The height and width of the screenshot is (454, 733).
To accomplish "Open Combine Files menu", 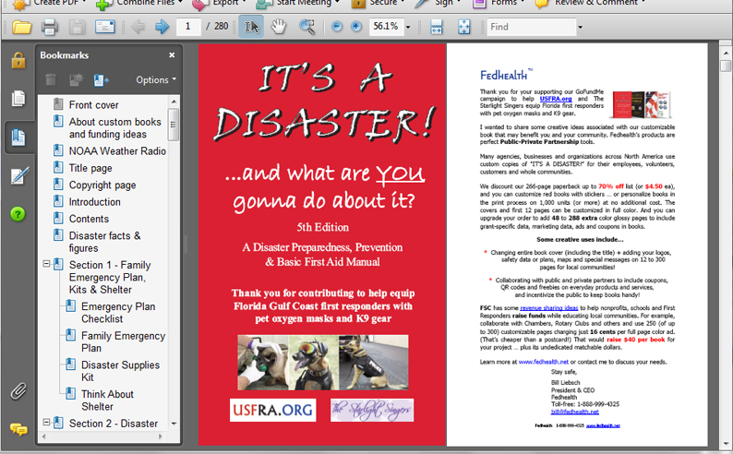I will (138, 3).
